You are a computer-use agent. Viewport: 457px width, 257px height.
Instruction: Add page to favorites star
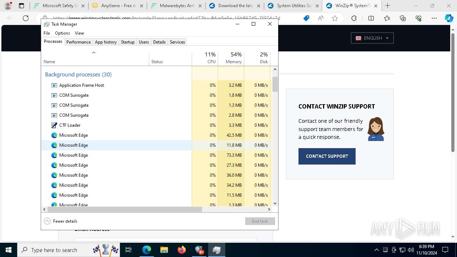[335, 18]
